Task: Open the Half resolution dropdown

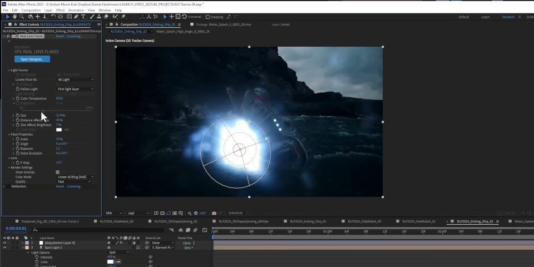Action: coord(139,213)
